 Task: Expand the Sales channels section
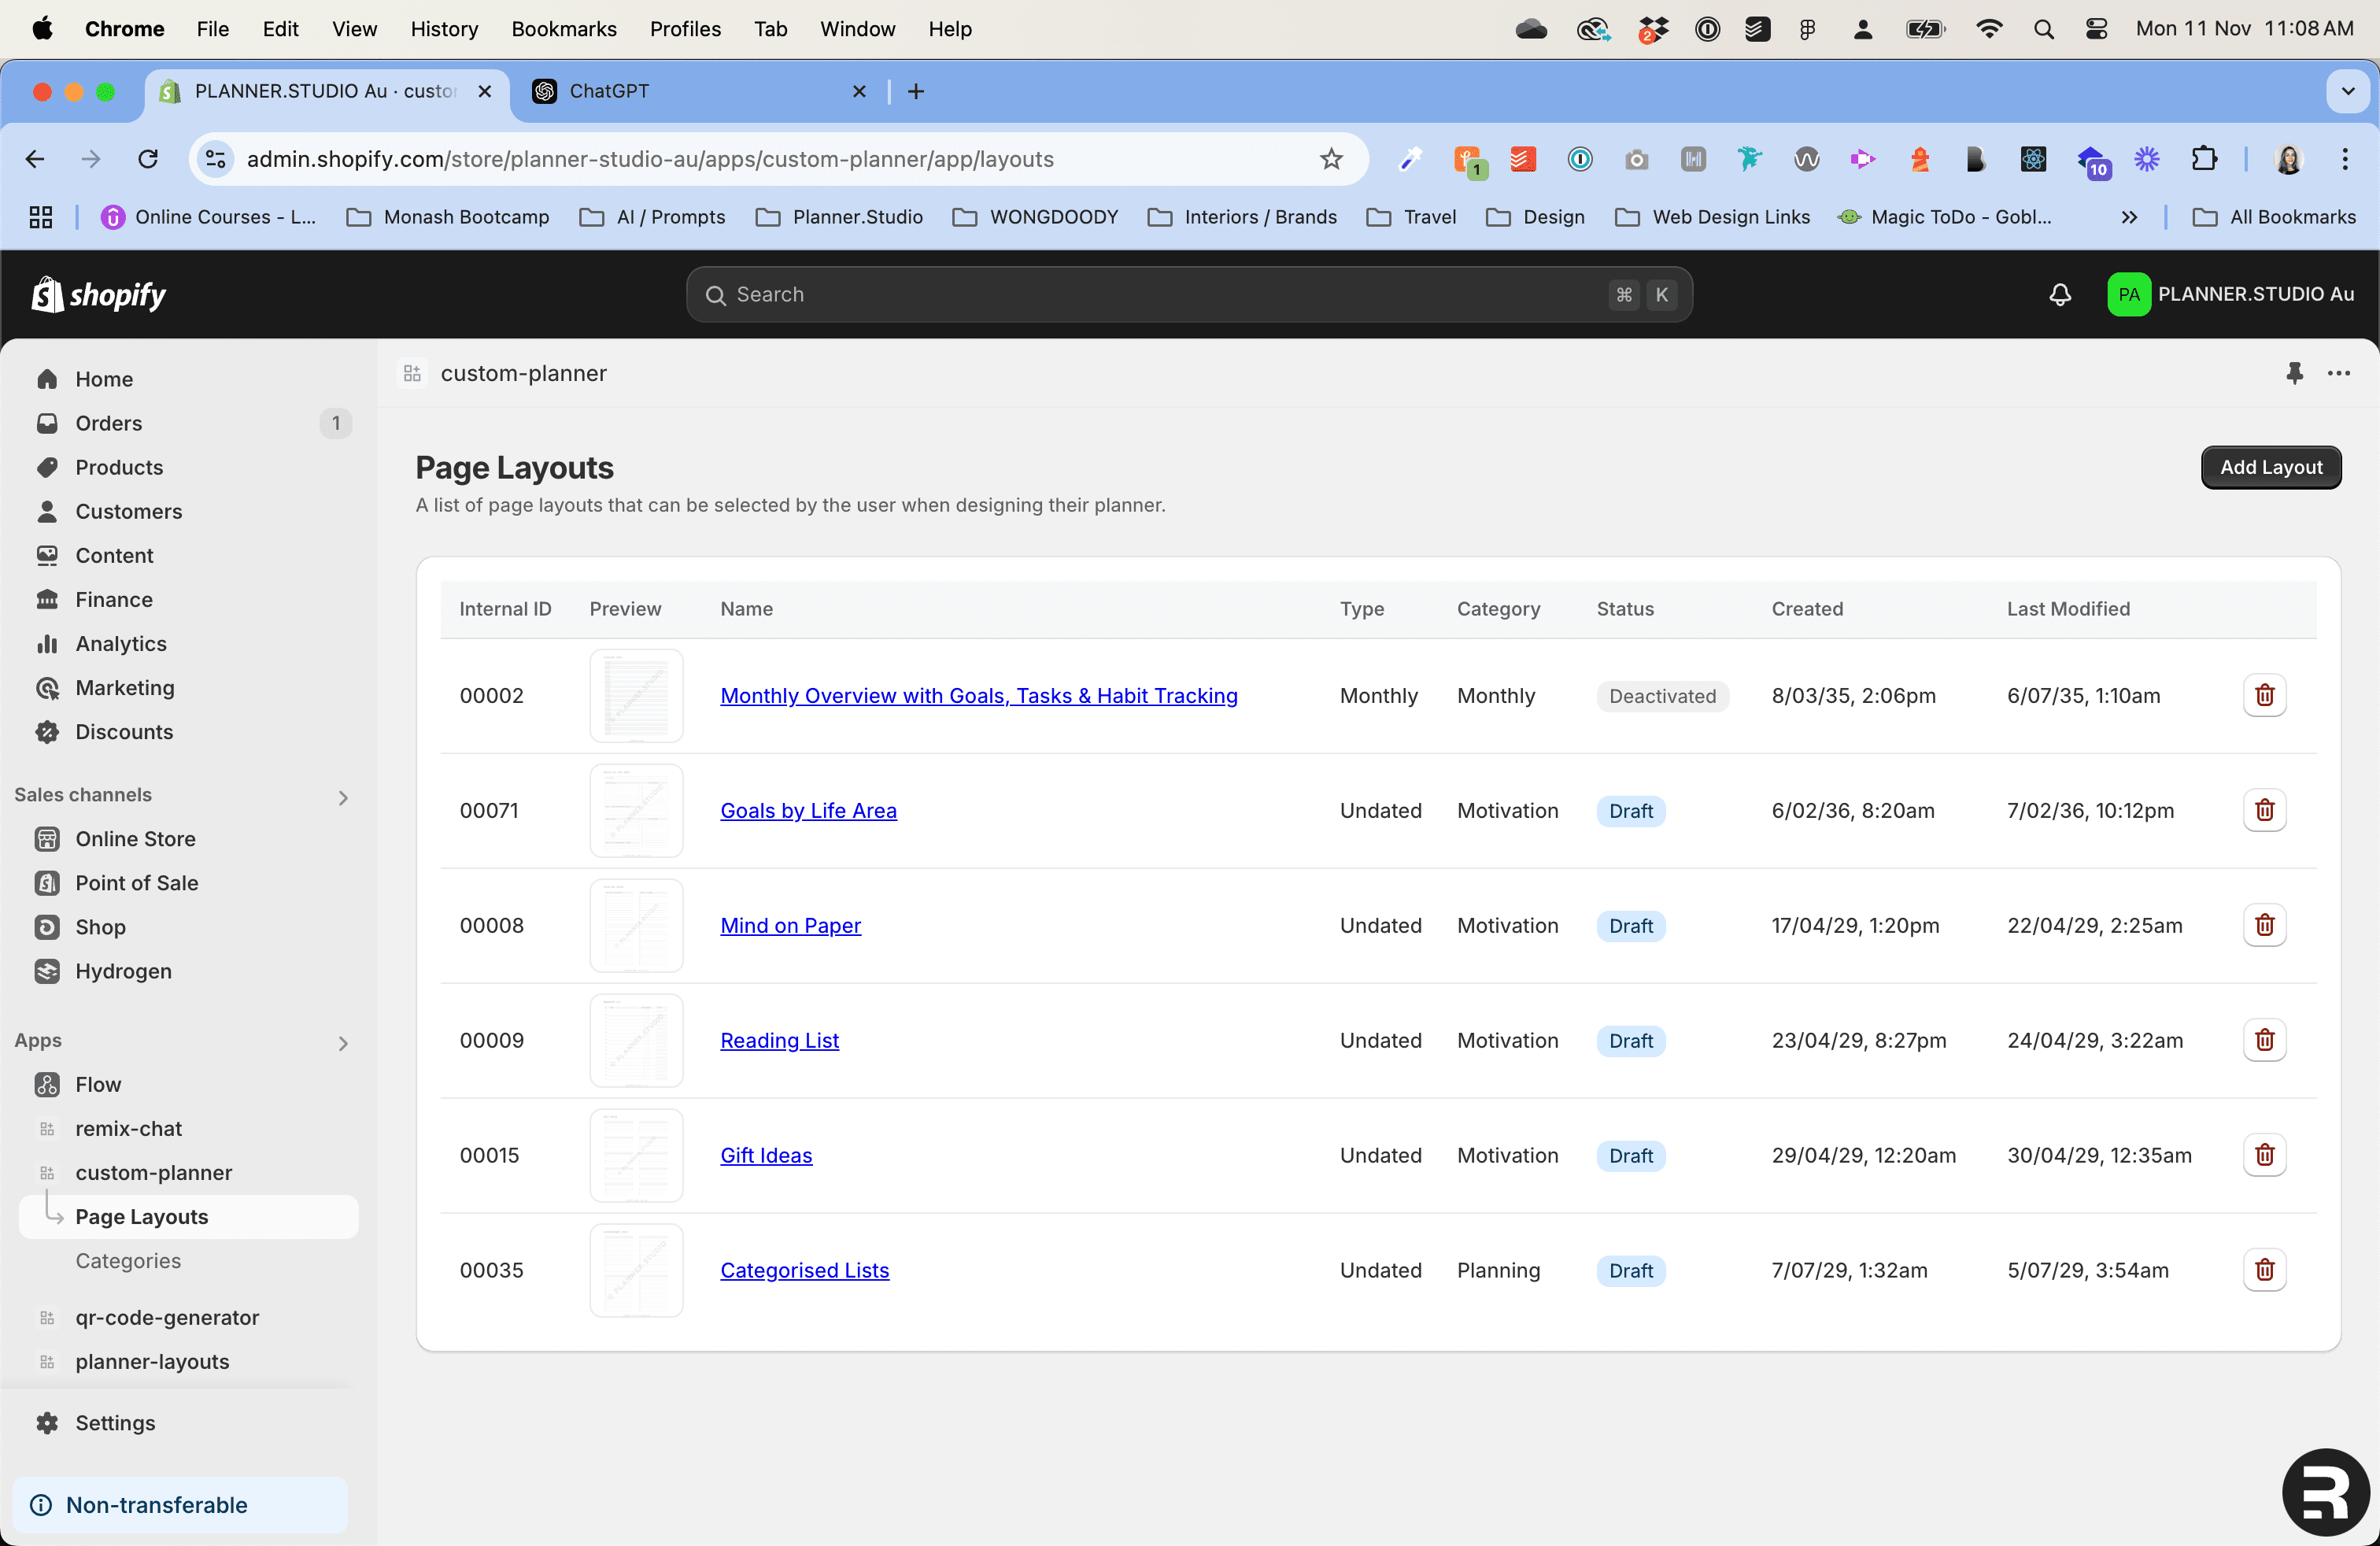[343, 797]
